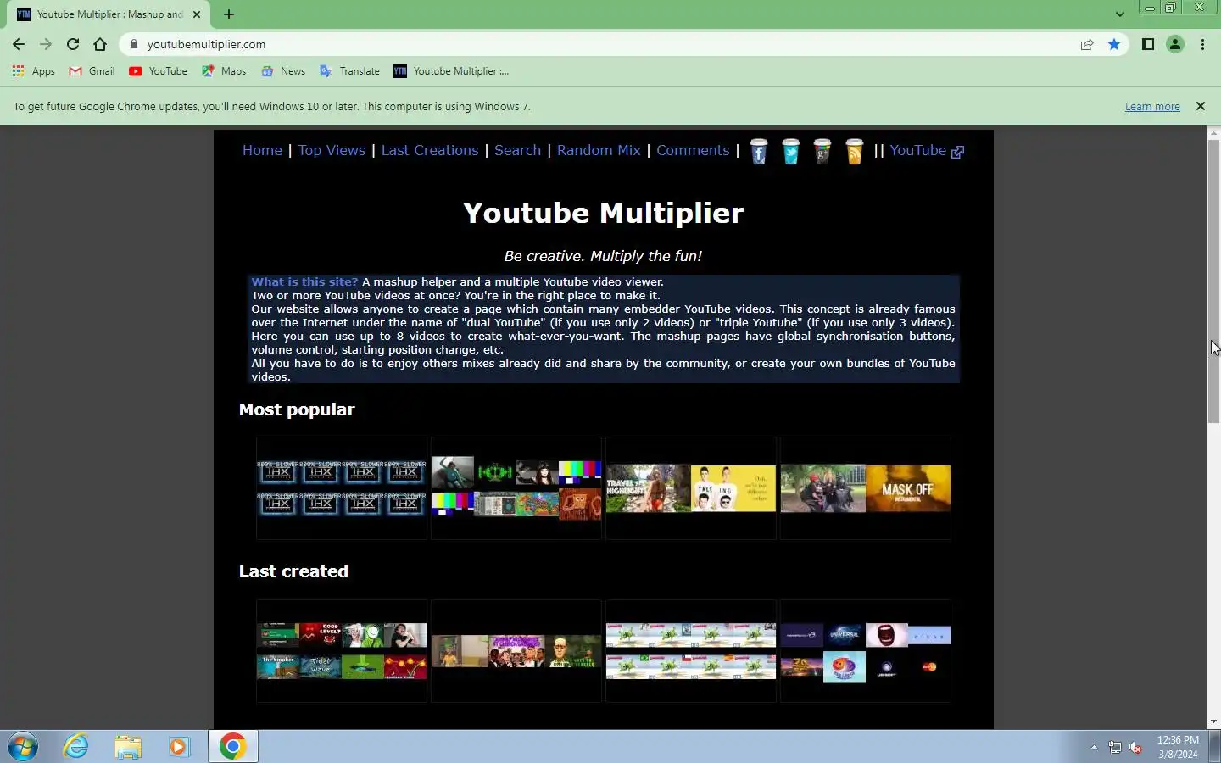
Task: Share via the Twitter cup icon
Action: pyautogui.click(x=790, y=152)
